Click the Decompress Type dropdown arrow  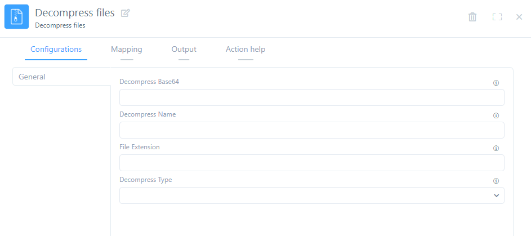[x=496, y=195]
